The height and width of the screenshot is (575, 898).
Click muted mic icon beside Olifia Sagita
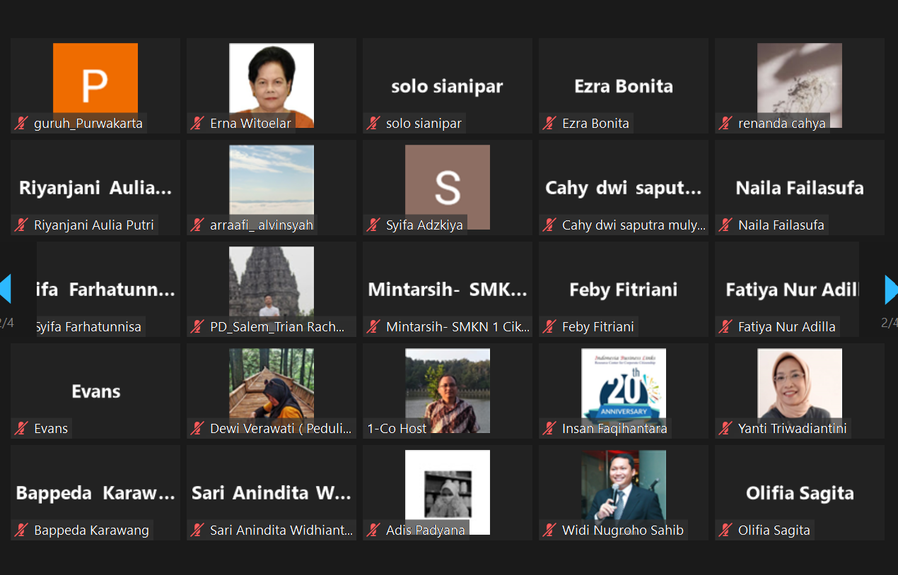tap(725, 530)
